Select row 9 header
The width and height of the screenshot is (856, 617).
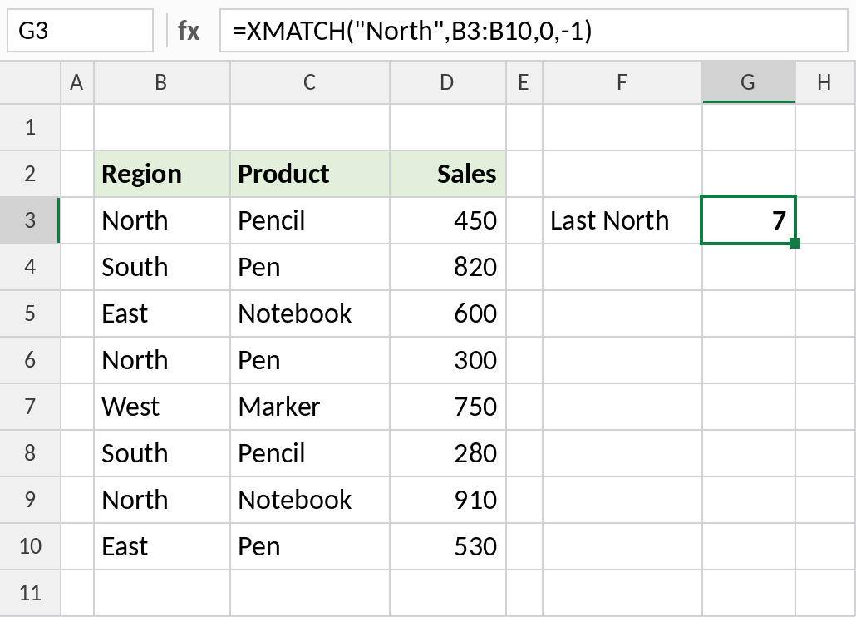click(x=30, y=500)
